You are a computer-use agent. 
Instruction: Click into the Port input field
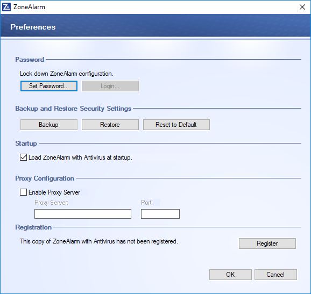point(160,214)
